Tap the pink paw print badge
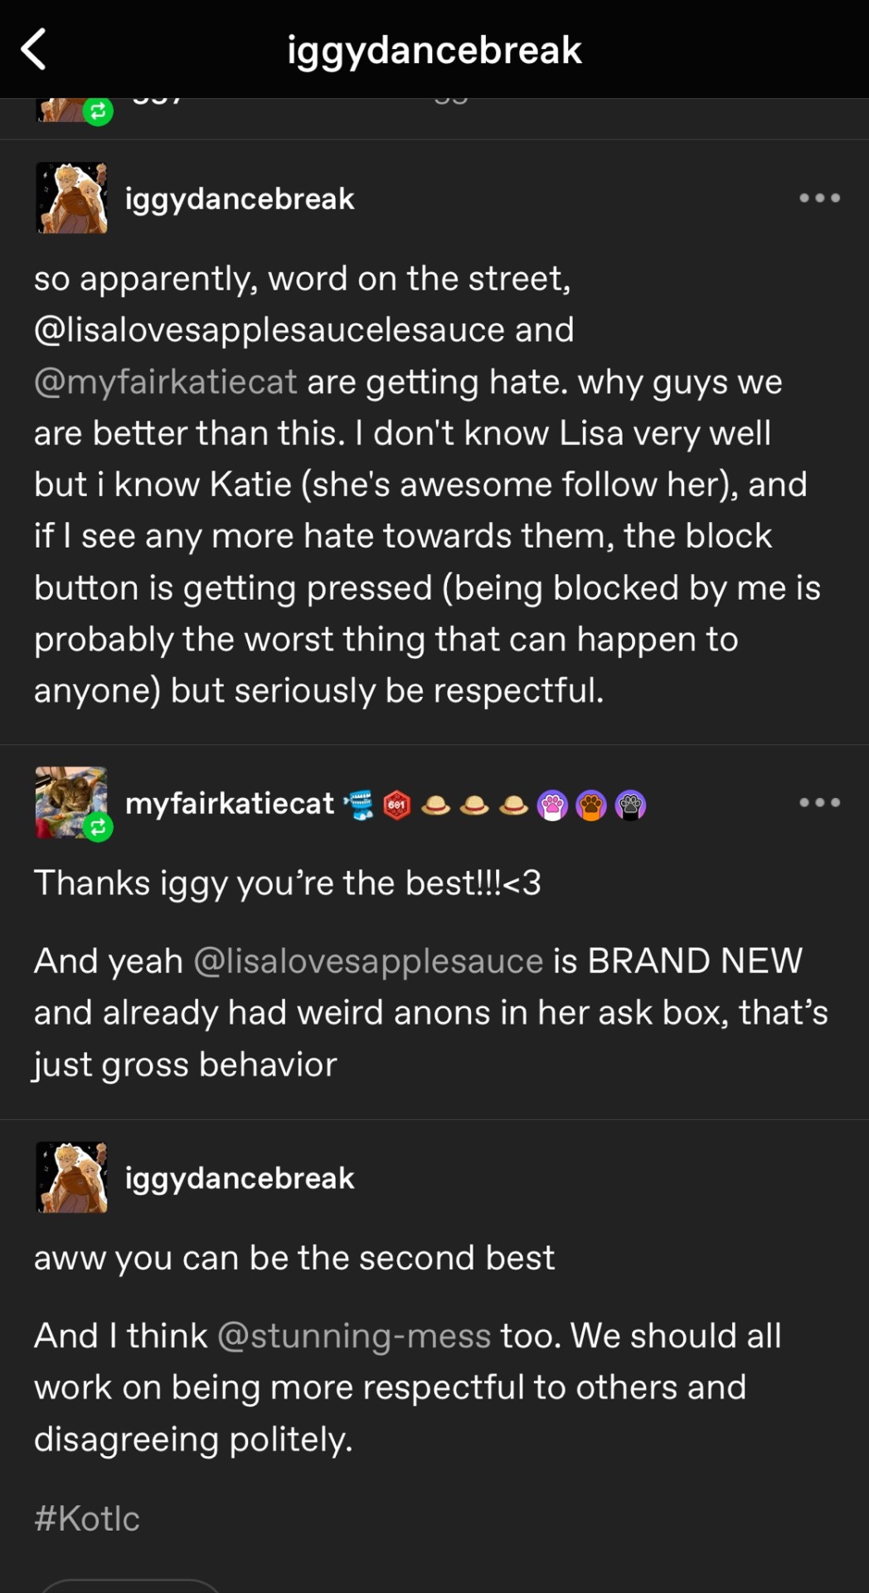Image resolution: width=869 pixels, height=1593 pixels. pyautogui.click(x=552, y=805)
